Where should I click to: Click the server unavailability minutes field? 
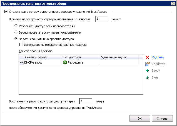[x=102, y=19]
